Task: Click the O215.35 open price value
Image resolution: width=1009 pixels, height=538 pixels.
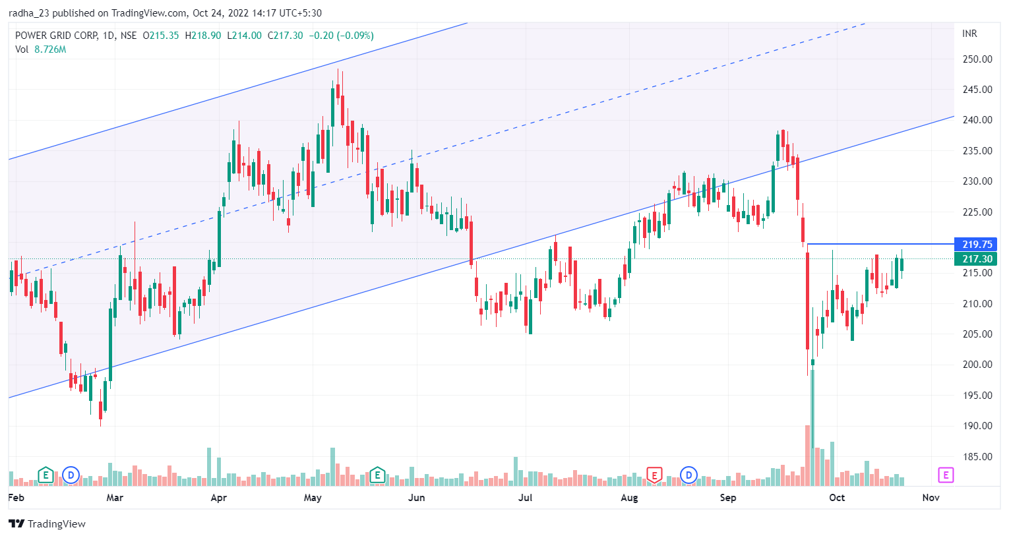Action: [x=161, y=36]
